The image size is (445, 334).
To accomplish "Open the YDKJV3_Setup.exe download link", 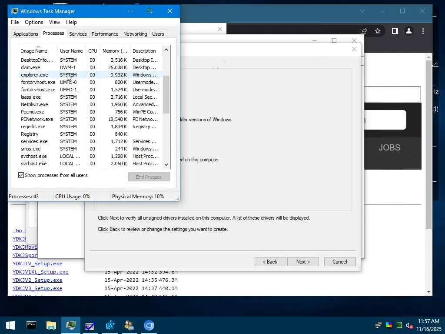I will (x=37, y=289).
